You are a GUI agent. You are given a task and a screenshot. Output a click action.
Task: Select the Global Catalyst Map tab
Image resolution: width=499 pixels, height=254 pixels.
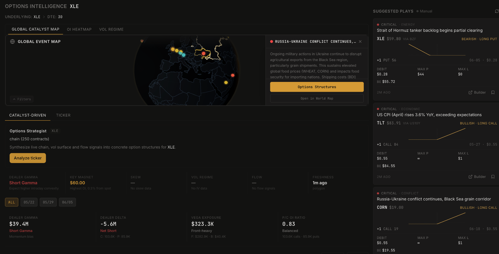point(35,29)
